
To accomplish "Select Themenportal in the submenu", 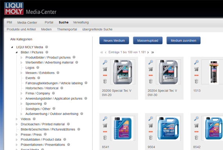I will pos(67,29).
